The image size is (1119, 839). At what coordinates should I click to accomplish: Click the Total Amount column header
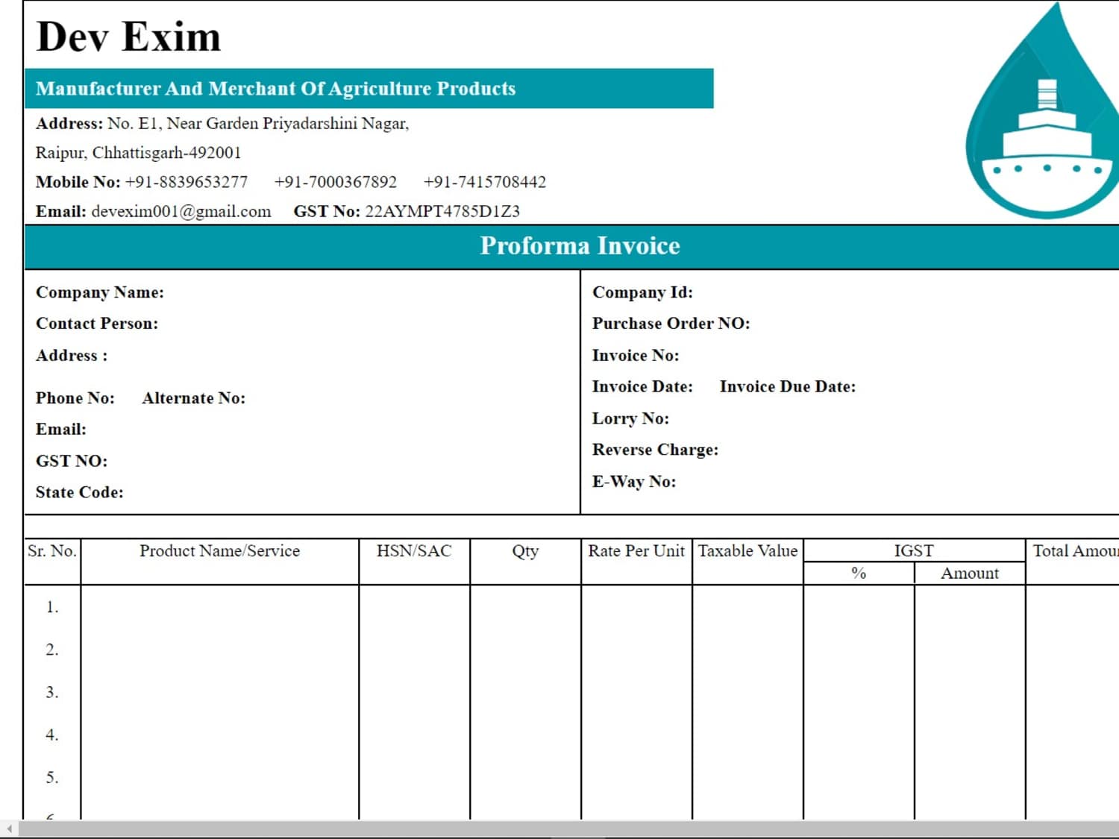pyautogui.click(x=1075, y=551)
